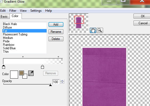Select the Thin preset
The height and width of the screenshot is (106, 150).
pyautogui.click(x=25, y=52)
